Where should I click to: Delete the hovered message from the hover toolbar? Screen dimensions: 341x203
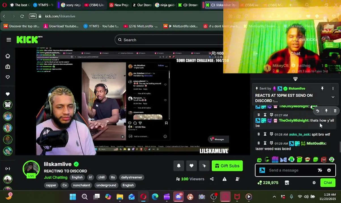pos(335,111)
